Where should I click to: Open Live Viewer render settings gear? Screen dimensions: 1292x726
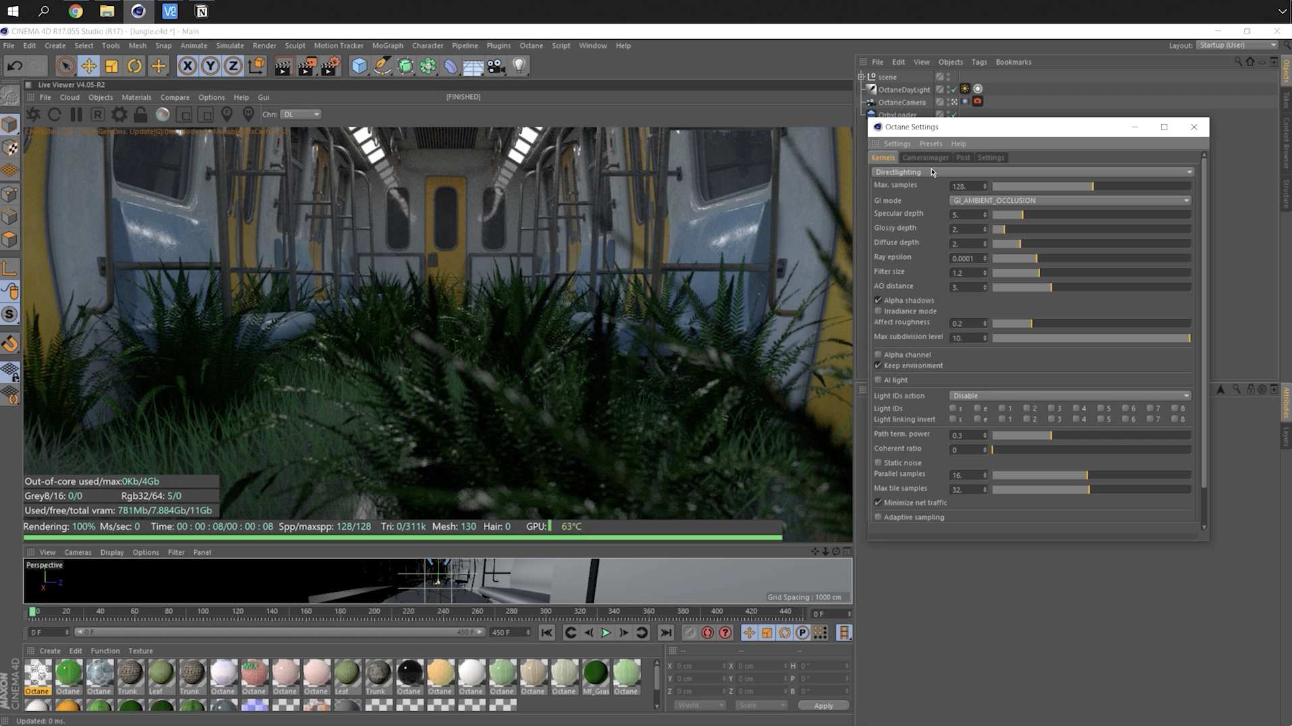[x=119, y=115]
